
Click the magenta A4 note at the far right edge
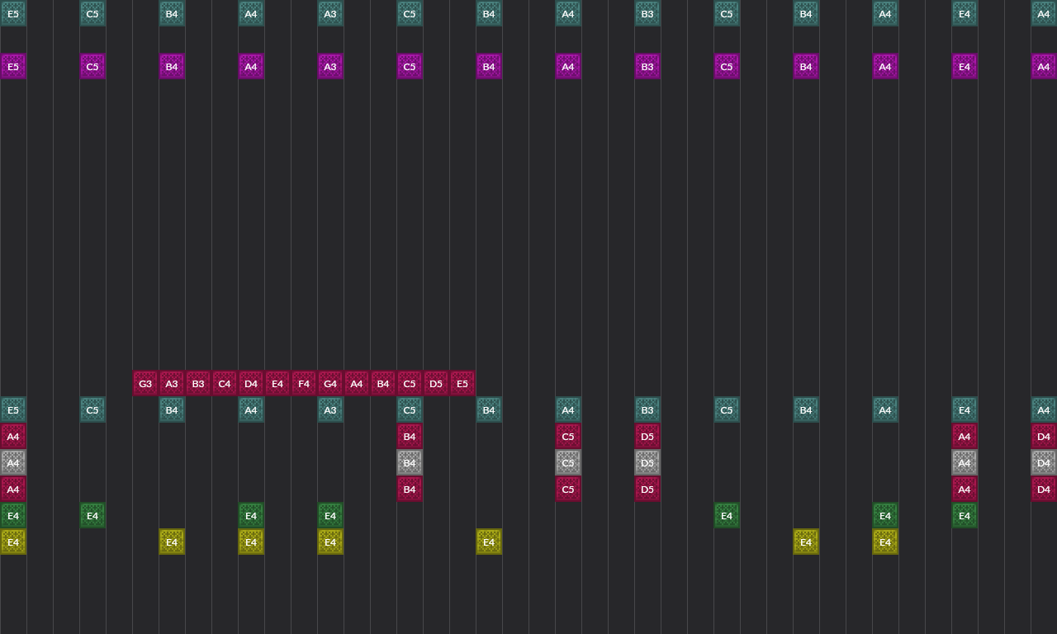[1044, 67]
